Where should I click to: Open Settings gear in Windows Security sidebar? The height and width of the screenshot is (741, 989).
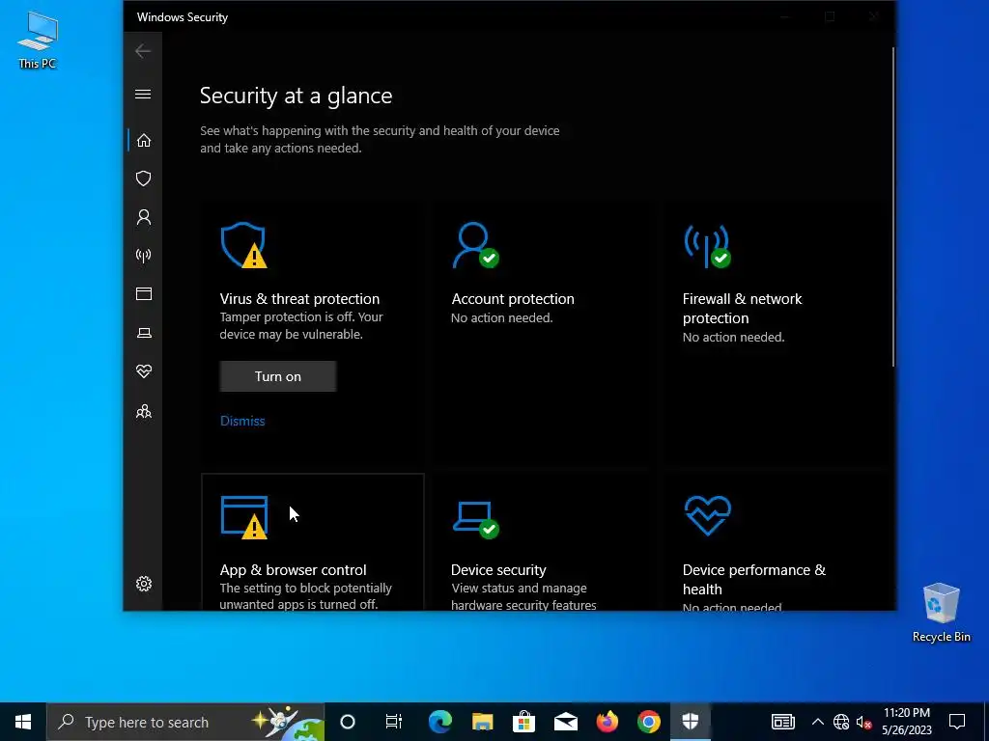(x=144, y=584)
